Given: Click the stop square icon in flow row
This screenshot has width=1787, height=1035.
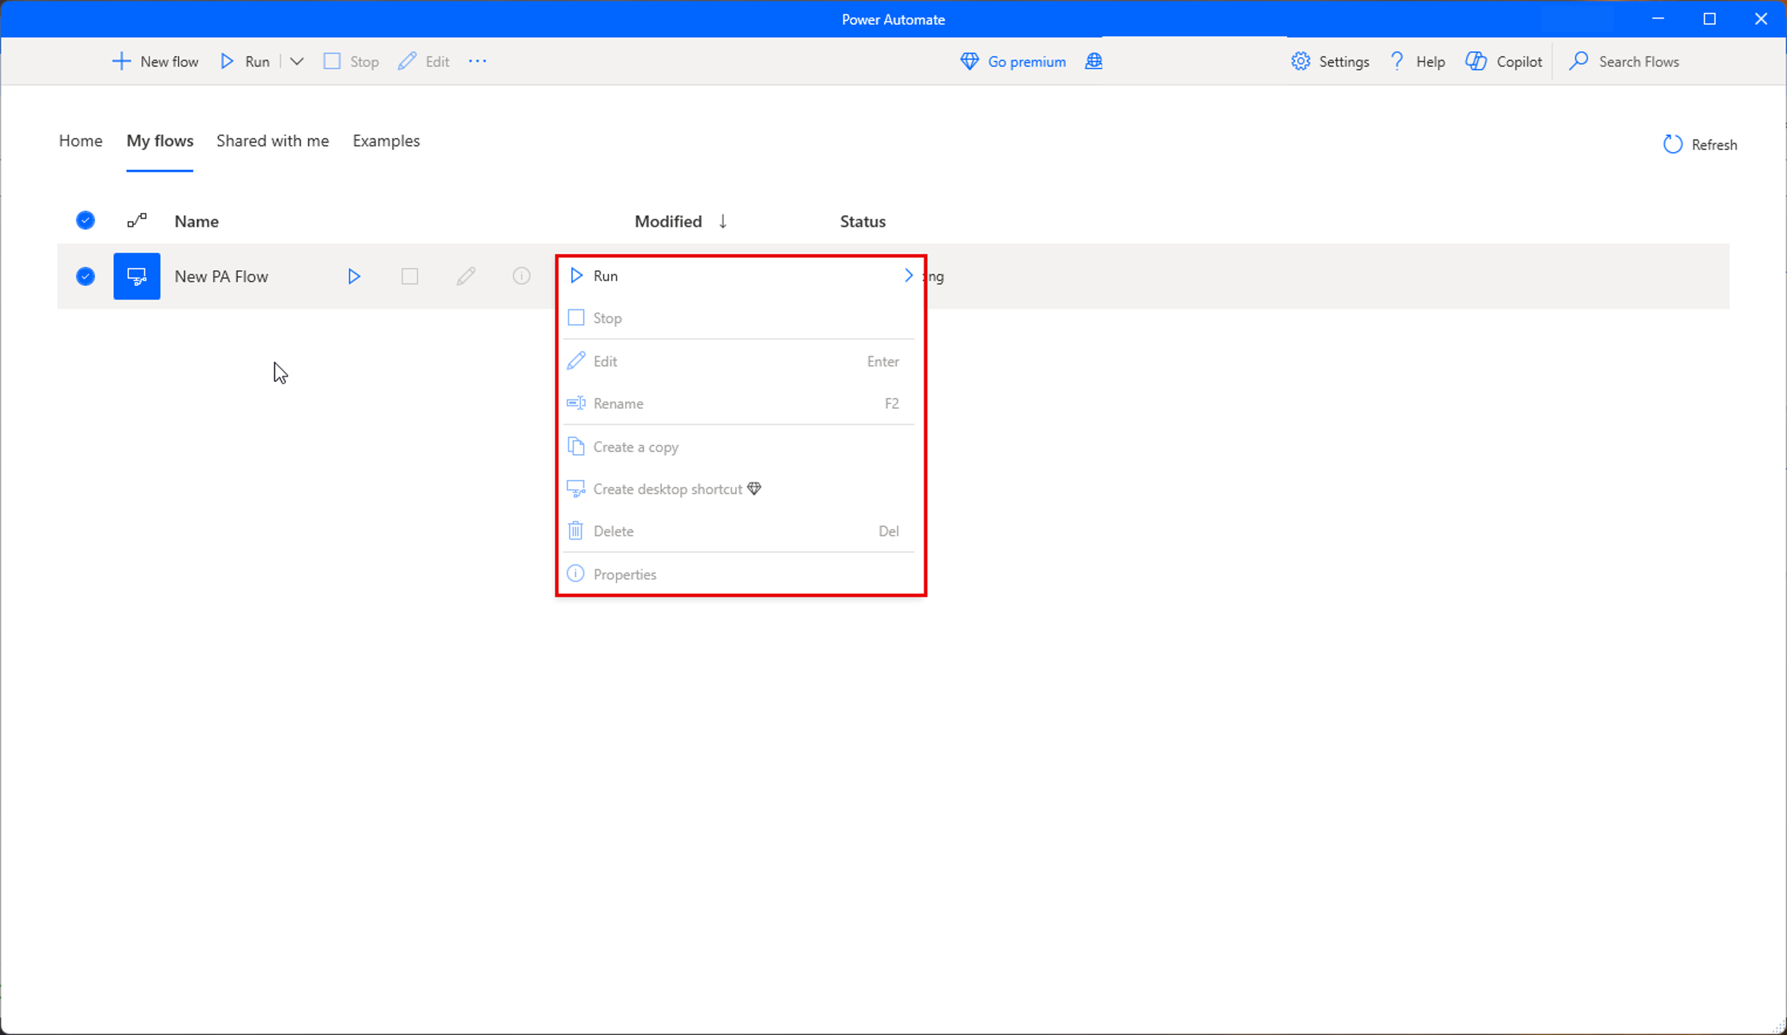Looking at the screenshot, I should click(x=410, y=276).
